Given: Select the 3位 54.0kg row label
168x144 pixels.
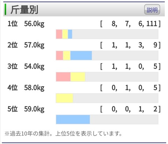Looking at the screenshot, I should click(x=26, y=66).
